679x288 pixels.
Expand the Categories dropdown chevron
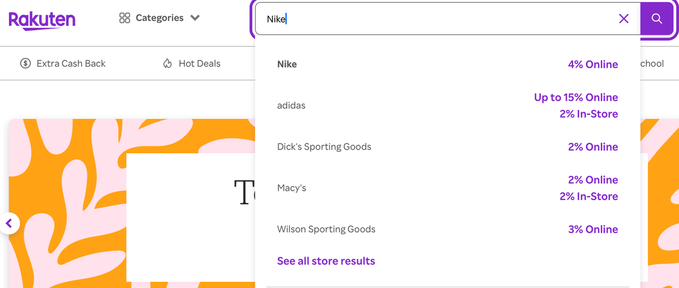point(195,18)
